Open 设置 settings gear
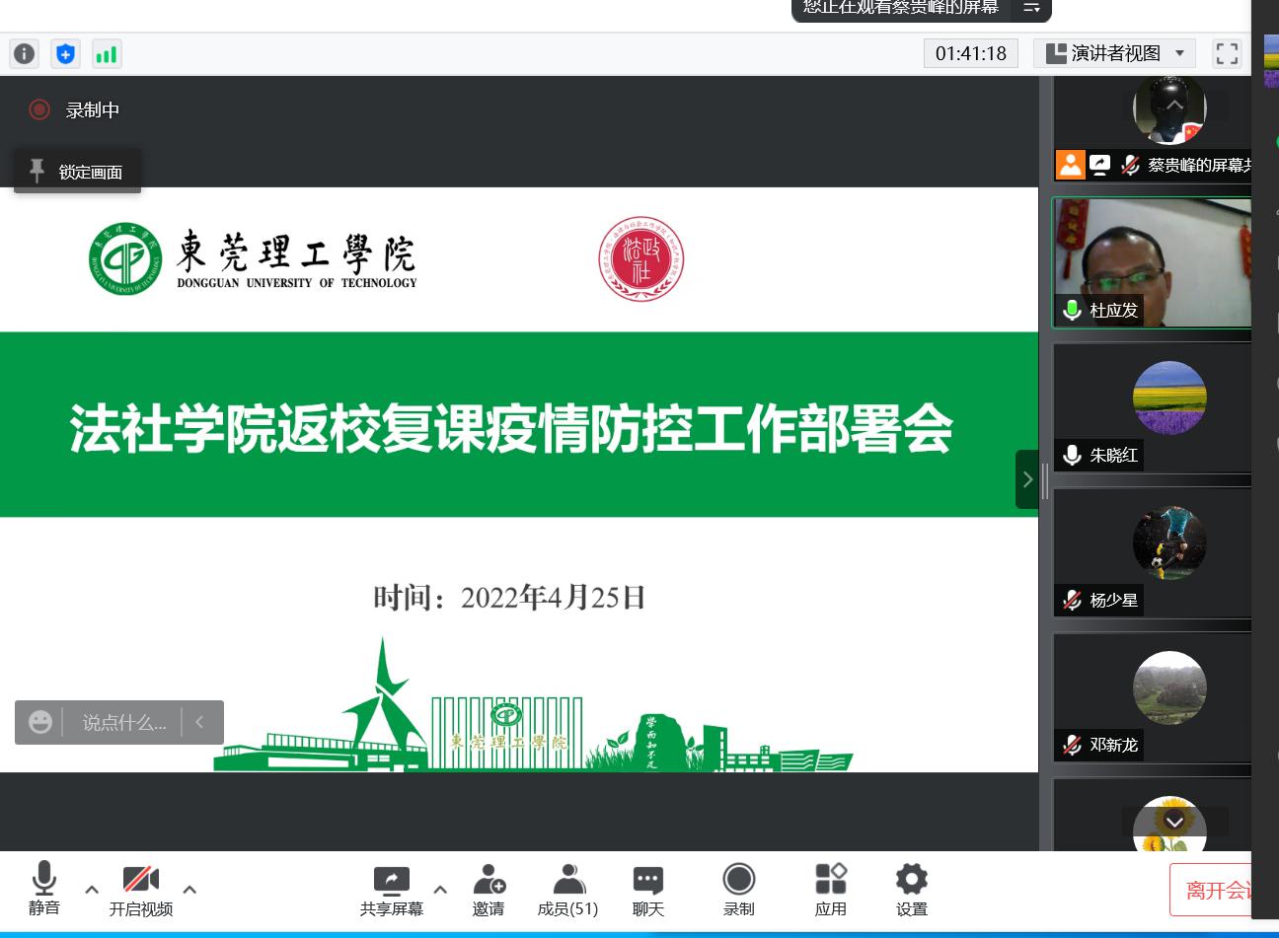The image size is (1279, 938). pyautogui.click(x=911, y=890)
